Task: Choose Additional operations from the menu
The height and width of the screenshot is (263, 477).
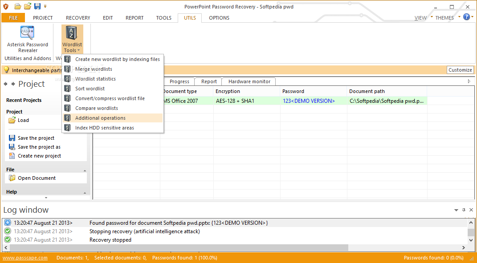Action: [x=113, y=118]
